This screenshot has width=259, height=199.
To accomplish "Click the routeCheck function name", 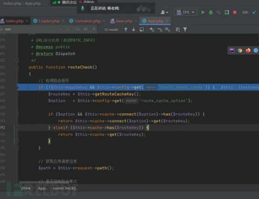I will coord(80,67).
